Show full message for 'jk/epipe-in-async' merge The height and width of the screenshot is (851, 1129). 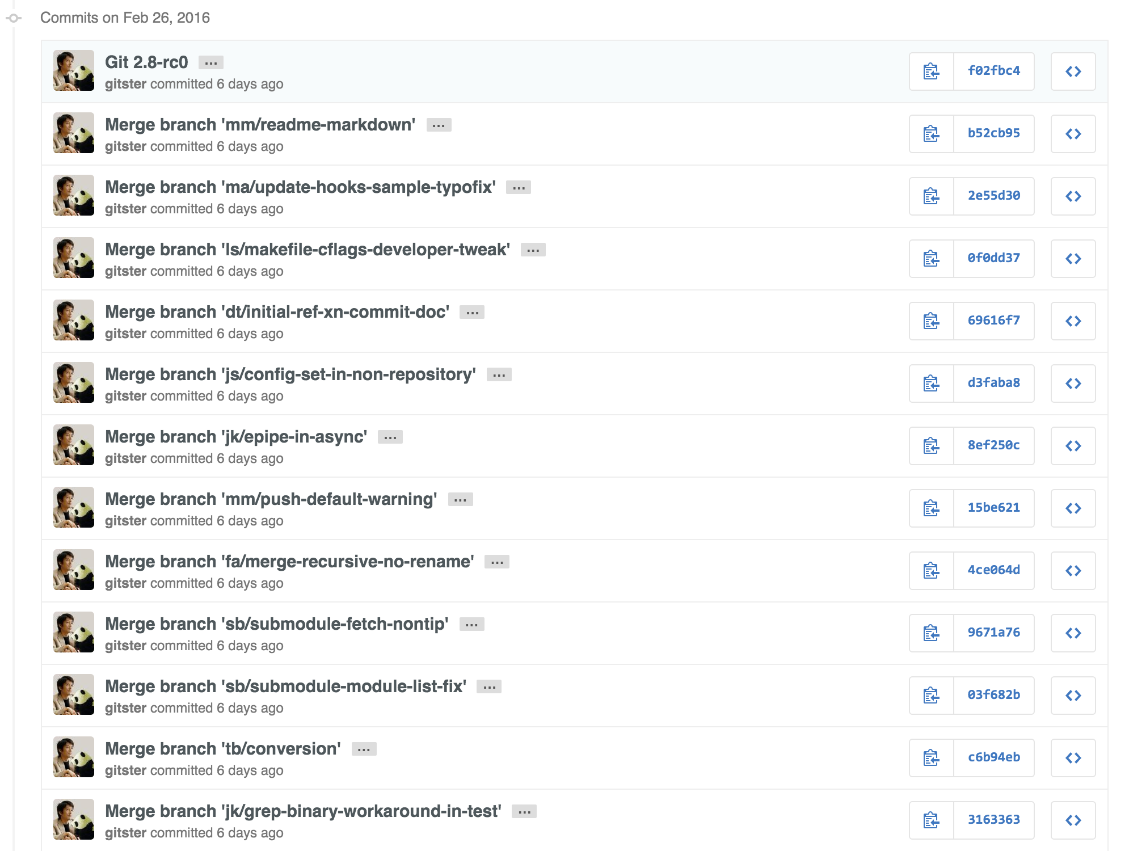point(390,437)
